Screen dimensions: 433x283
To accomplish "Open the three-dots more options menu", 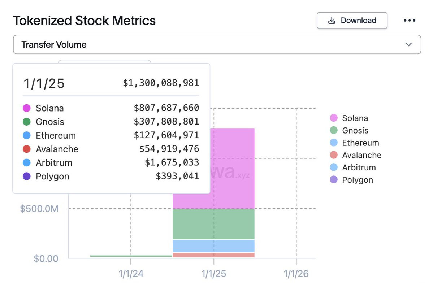I will coord(409,21).
